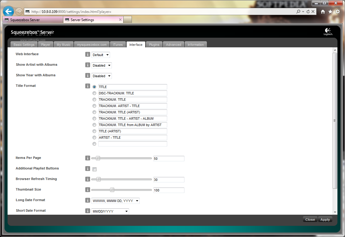Screen dimensions: 345x237
Task: View info for Additional Playlist Buttons
Action: point(88,168)
